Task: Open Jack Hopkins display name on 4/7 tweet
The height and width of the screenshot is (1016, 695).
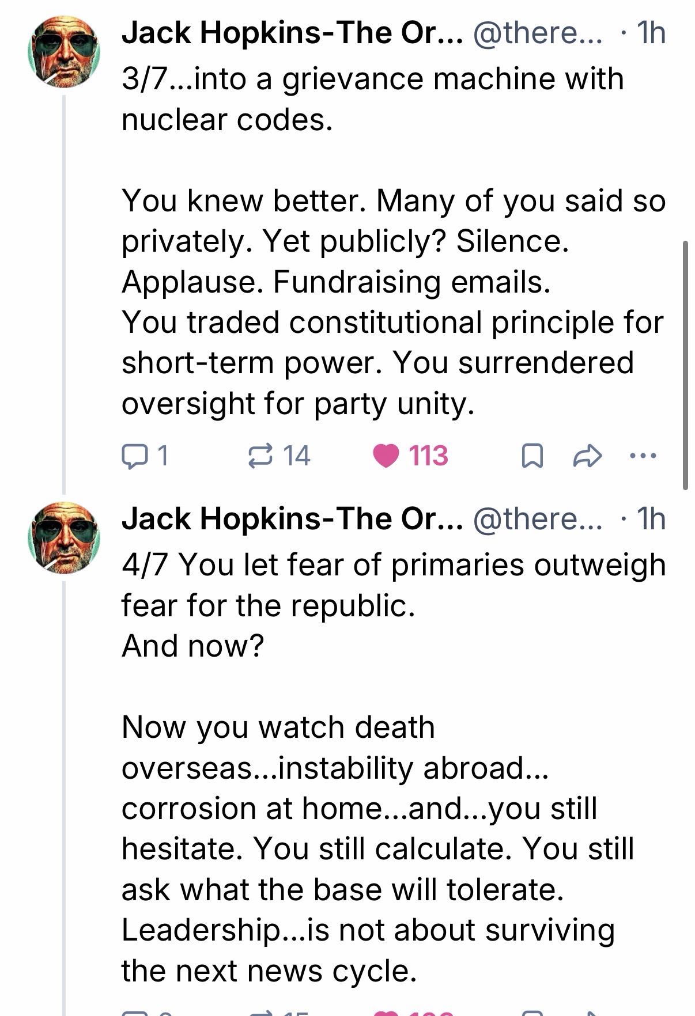Action: click(292, 519)
